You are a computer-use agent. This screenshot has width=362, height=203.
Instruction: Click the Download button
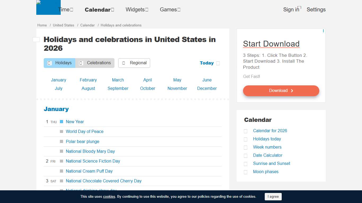tap(281, 91)
